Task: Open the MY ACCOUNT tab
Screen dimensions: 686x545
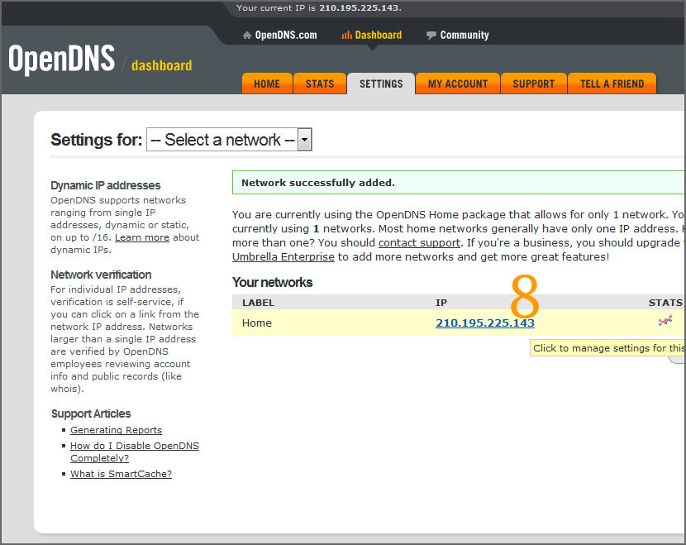Action: pos(458,84)
